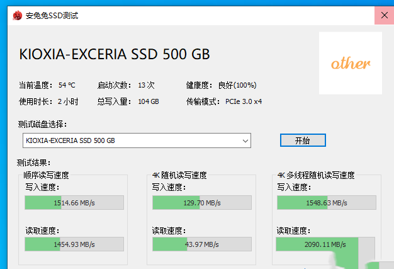Click the 4K multithread read 2090.11 MB/s bar
394x269 pixels.
(325, 244)
